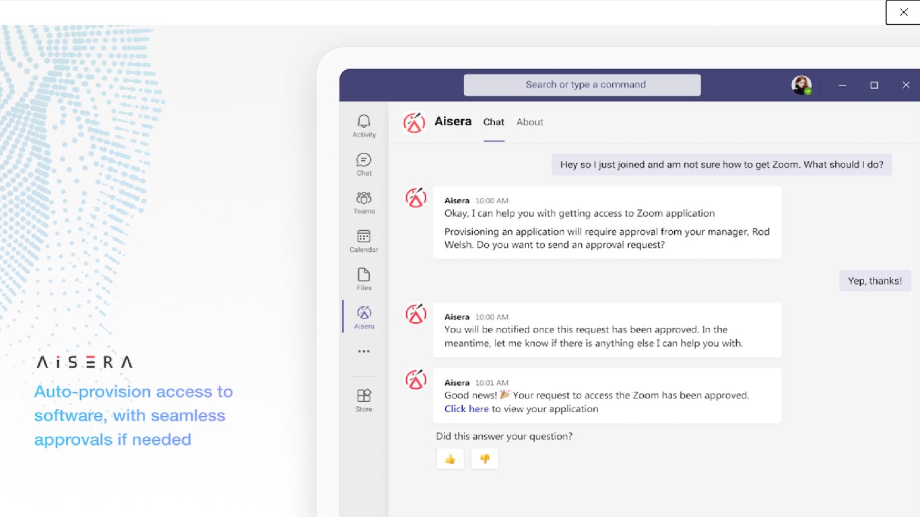This screenshot has height=517, width=920.
Task: Click Aisera avatar beside the Zoom access message
Action: (x=416, y=198)
